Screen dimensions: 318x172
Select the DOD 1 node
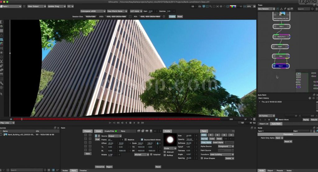coord(281,26)
